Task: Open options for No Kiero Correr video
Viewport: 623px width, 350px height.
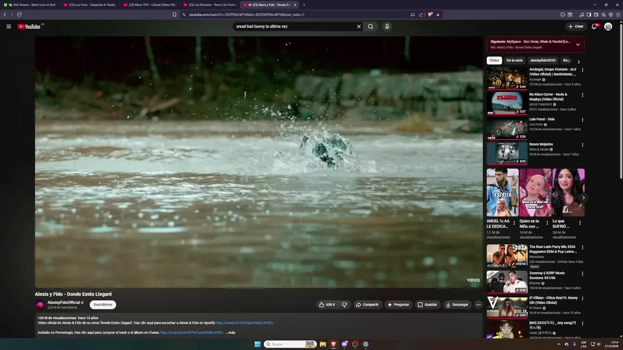Action: (x=583, y=95)
